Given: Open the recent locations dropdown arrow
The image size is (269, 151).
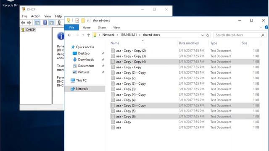Looking at the screenshot, I should (83, 35).
